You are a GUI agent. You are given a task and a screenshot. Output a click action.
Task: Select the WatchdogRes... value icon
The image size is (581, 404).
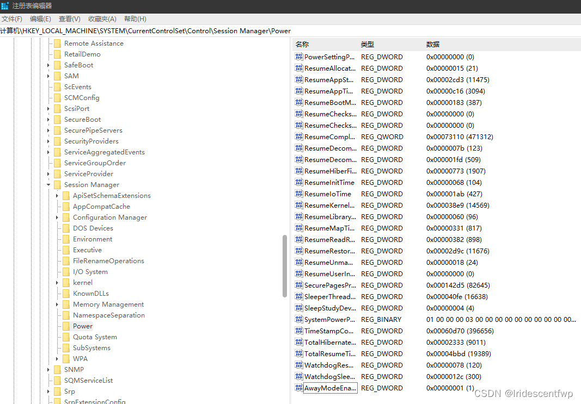(299, 365)
